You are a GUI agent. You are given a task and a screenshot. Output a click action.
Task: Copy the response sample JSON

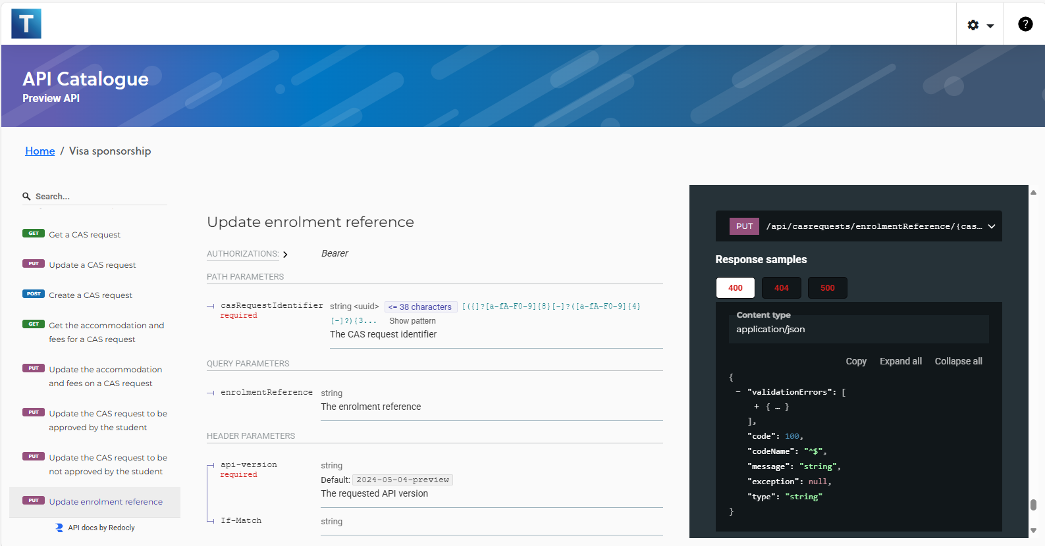coord(855,361)
